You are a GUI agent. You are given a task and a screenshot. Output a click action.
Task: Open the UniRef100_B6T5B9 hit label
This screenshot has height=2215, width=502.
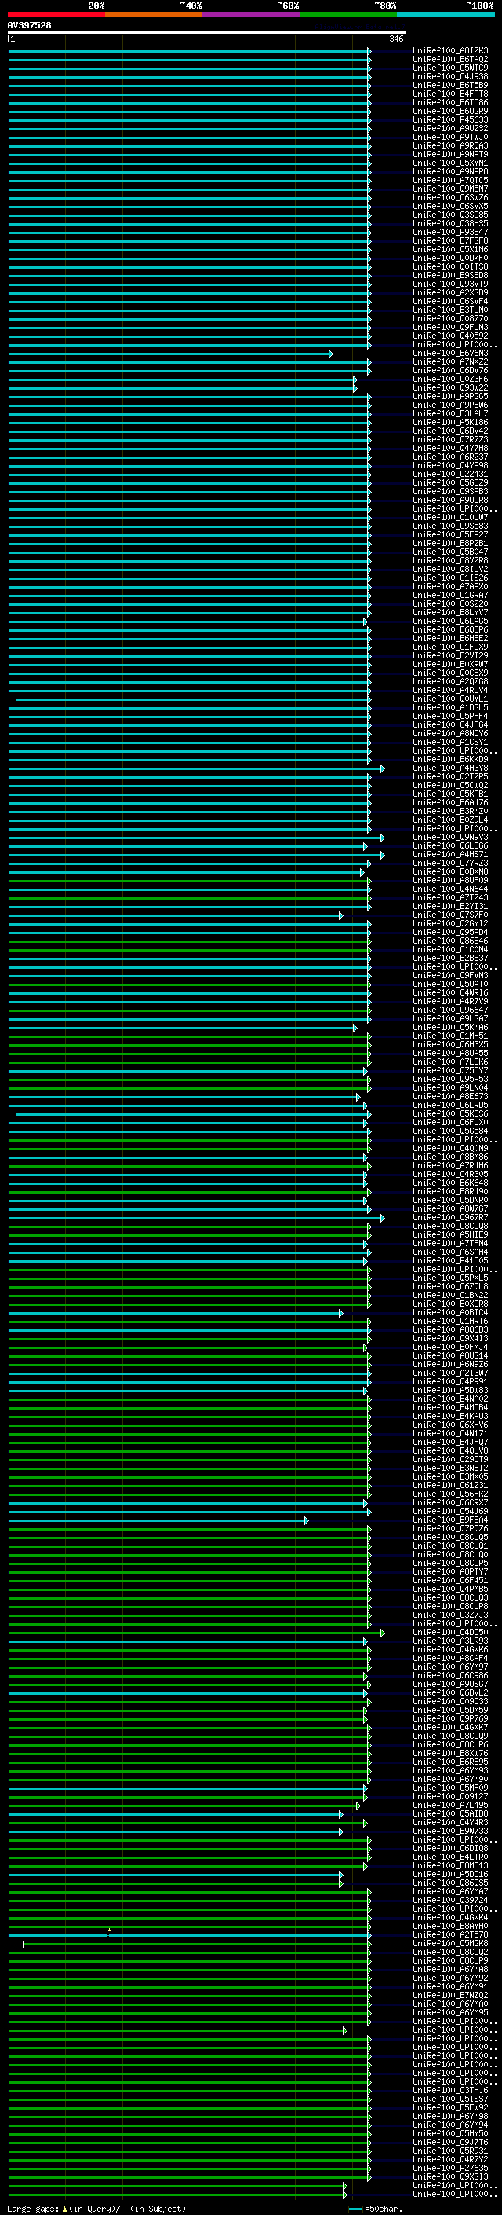coord(450,85)
